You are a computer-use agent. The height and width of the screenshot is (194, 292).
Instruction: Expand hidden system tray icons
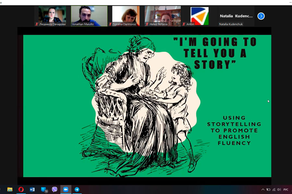pyautogui.click(x=263, y=189)
